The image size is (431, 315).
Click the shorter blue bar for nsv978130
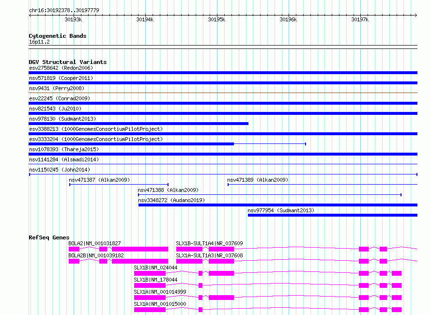pos(139,124)
